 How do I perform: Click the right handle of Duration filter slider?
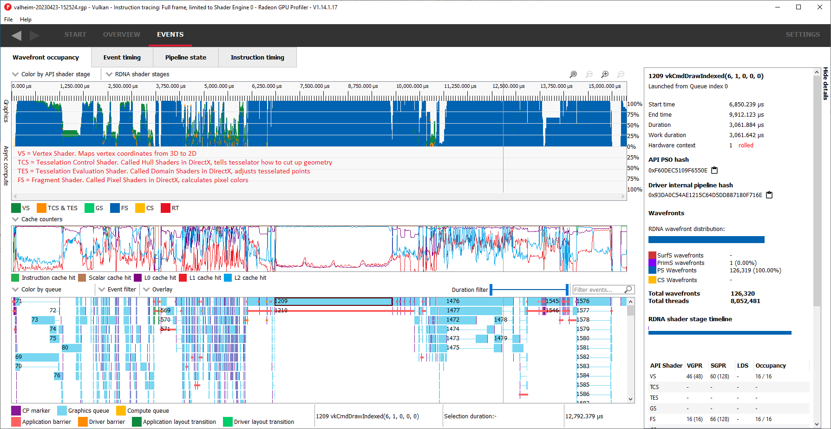click(x=567, y=290)
